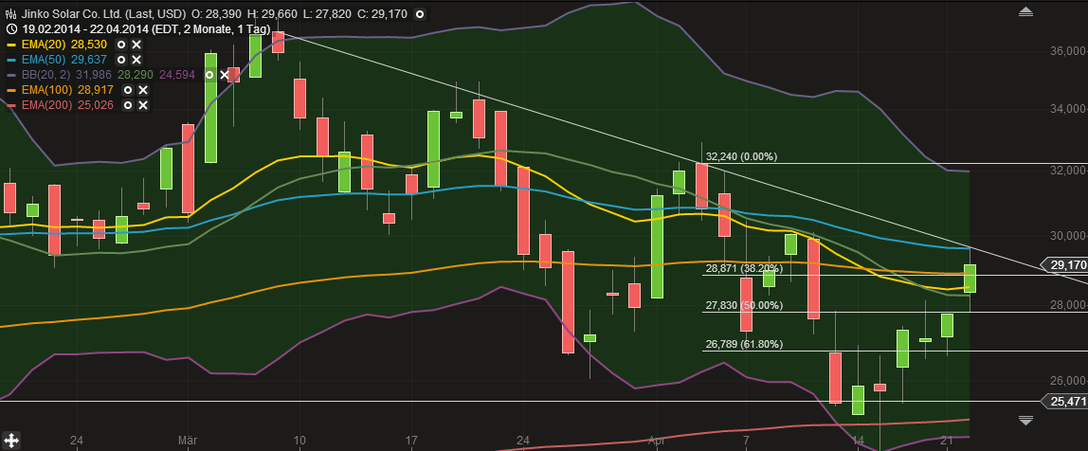Click the 36,000 price axis label
1088x451 pixels.
click(x=1066, y=51)
